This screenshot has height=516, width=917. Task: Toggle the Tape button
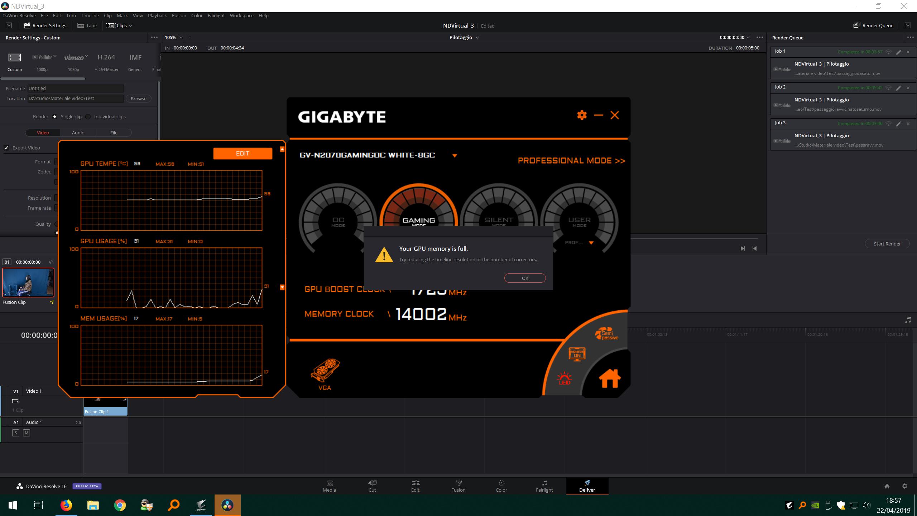(x=87, y=25)
